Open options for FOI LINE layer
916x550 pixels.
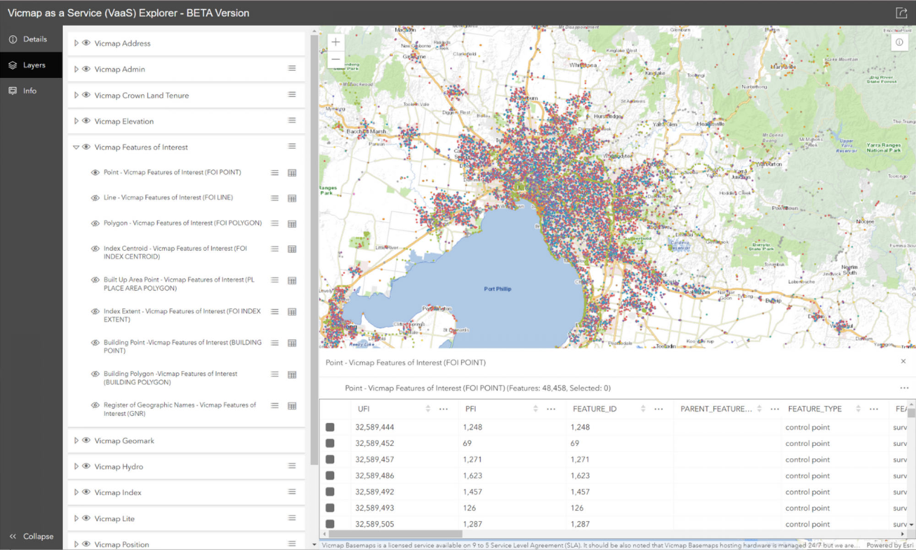(x=275, y=198)
